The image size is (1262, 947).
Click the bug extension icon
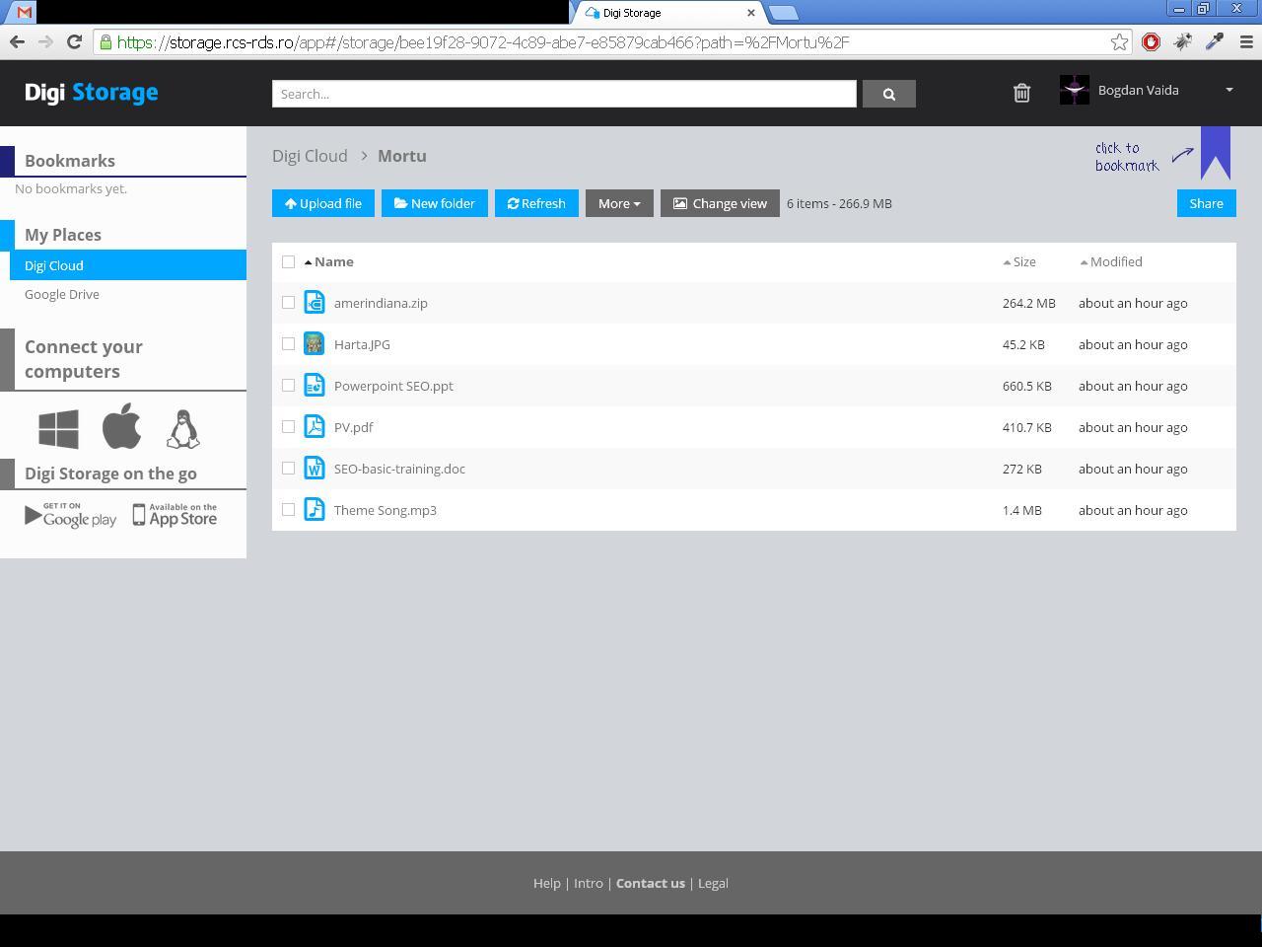pos(1183,41)
